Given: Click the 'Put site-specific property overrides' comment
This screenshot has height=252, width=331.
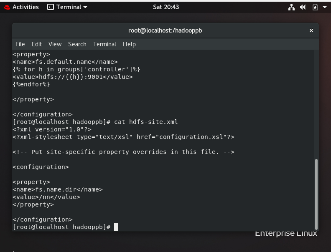Looking at the screenshot, I should (123, 152).
